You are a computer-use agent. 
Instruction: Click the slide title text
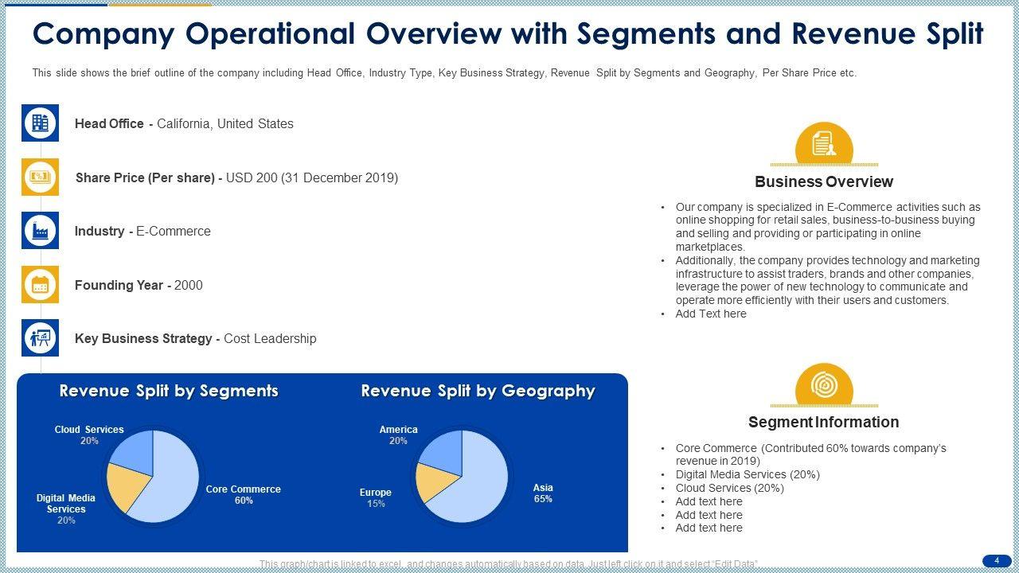[x=508, y=34]
